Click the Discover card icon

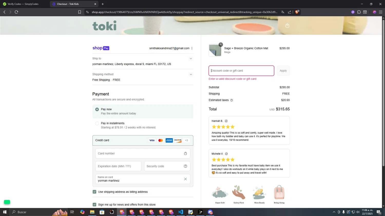tap(178, 140)
